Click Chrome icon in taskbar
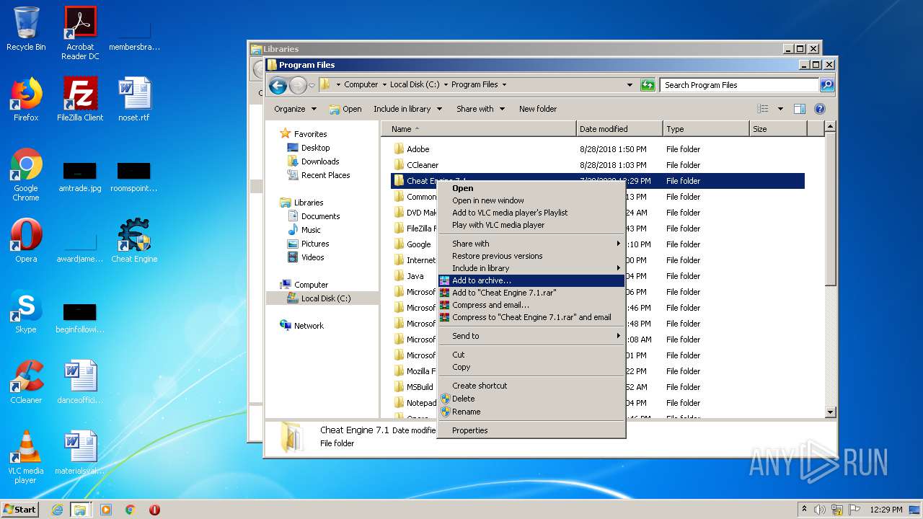Viewport: 923px width, 519px height. (131, 510)
